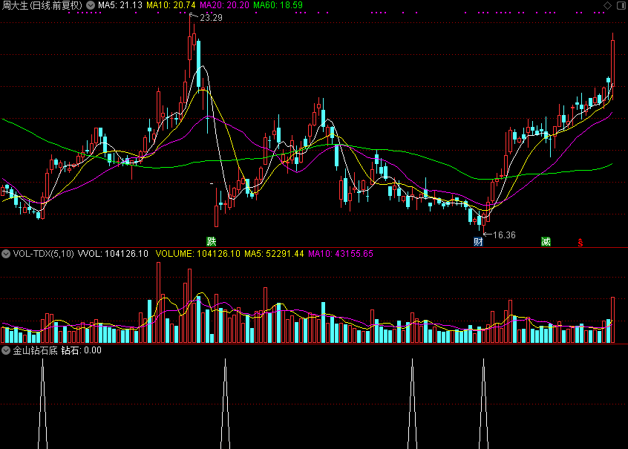Click the MA60: 18.59 label
Viewport: 628px width, 449px height.
coord(278,5)
